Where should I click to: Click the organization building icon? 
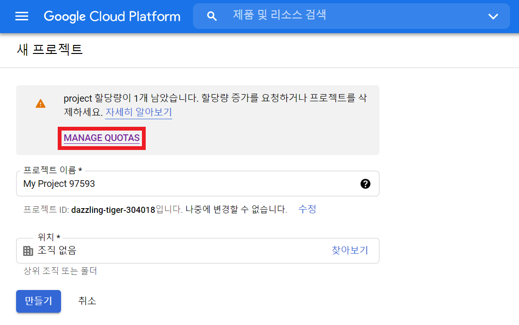(28, 251)
